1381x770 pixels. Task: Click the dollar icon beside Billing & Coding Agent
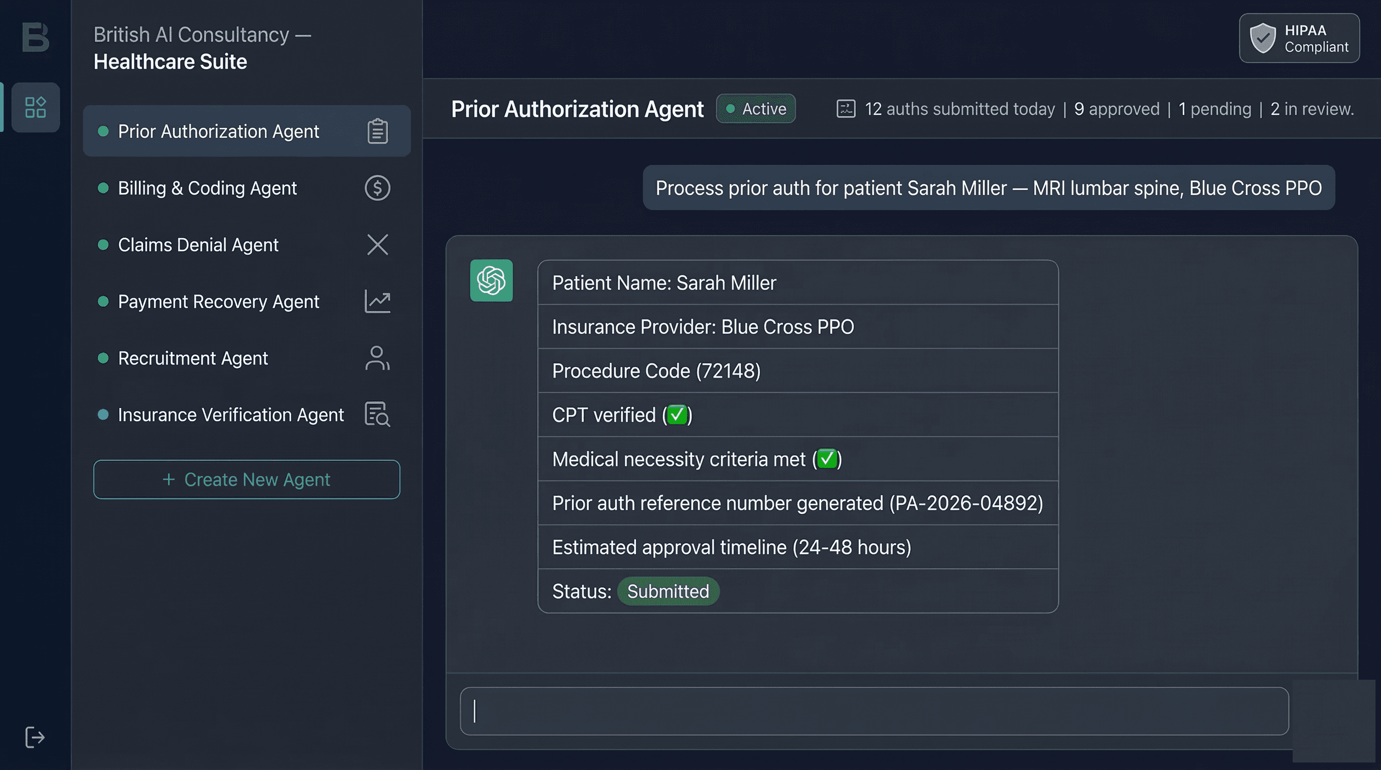click(377, 188)
